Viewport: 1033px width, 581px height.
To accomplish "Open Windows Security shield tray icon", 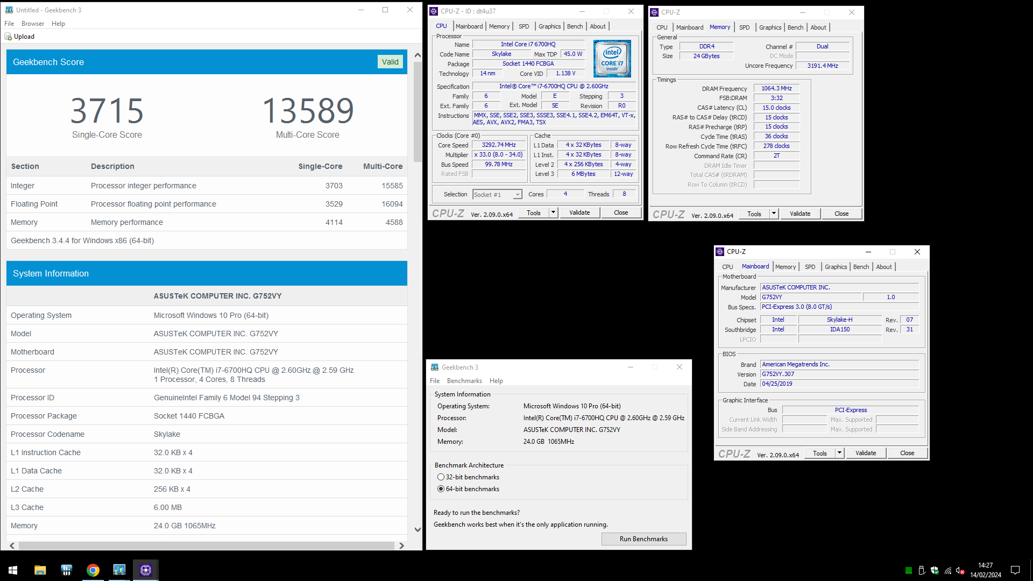I will coord(935,570).
